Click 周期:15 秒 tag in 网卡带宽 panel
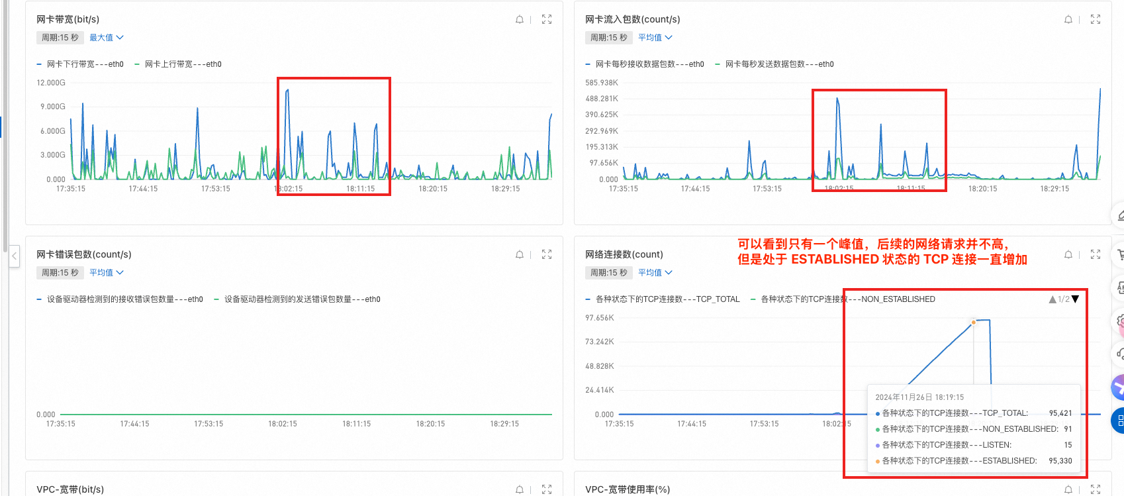This screenshot has height=496, width=1124. [x=60, y=38]
